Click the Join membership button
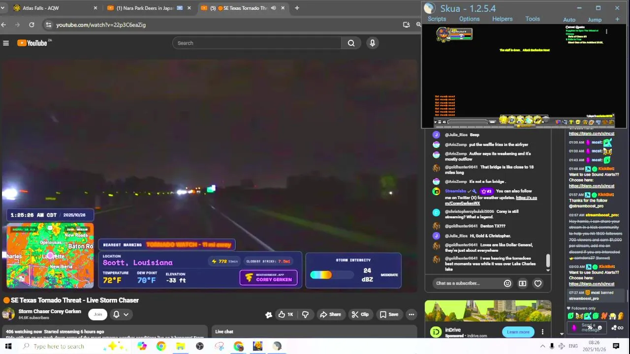This screenshot has height=354, width=630. (x=98, y=315)
